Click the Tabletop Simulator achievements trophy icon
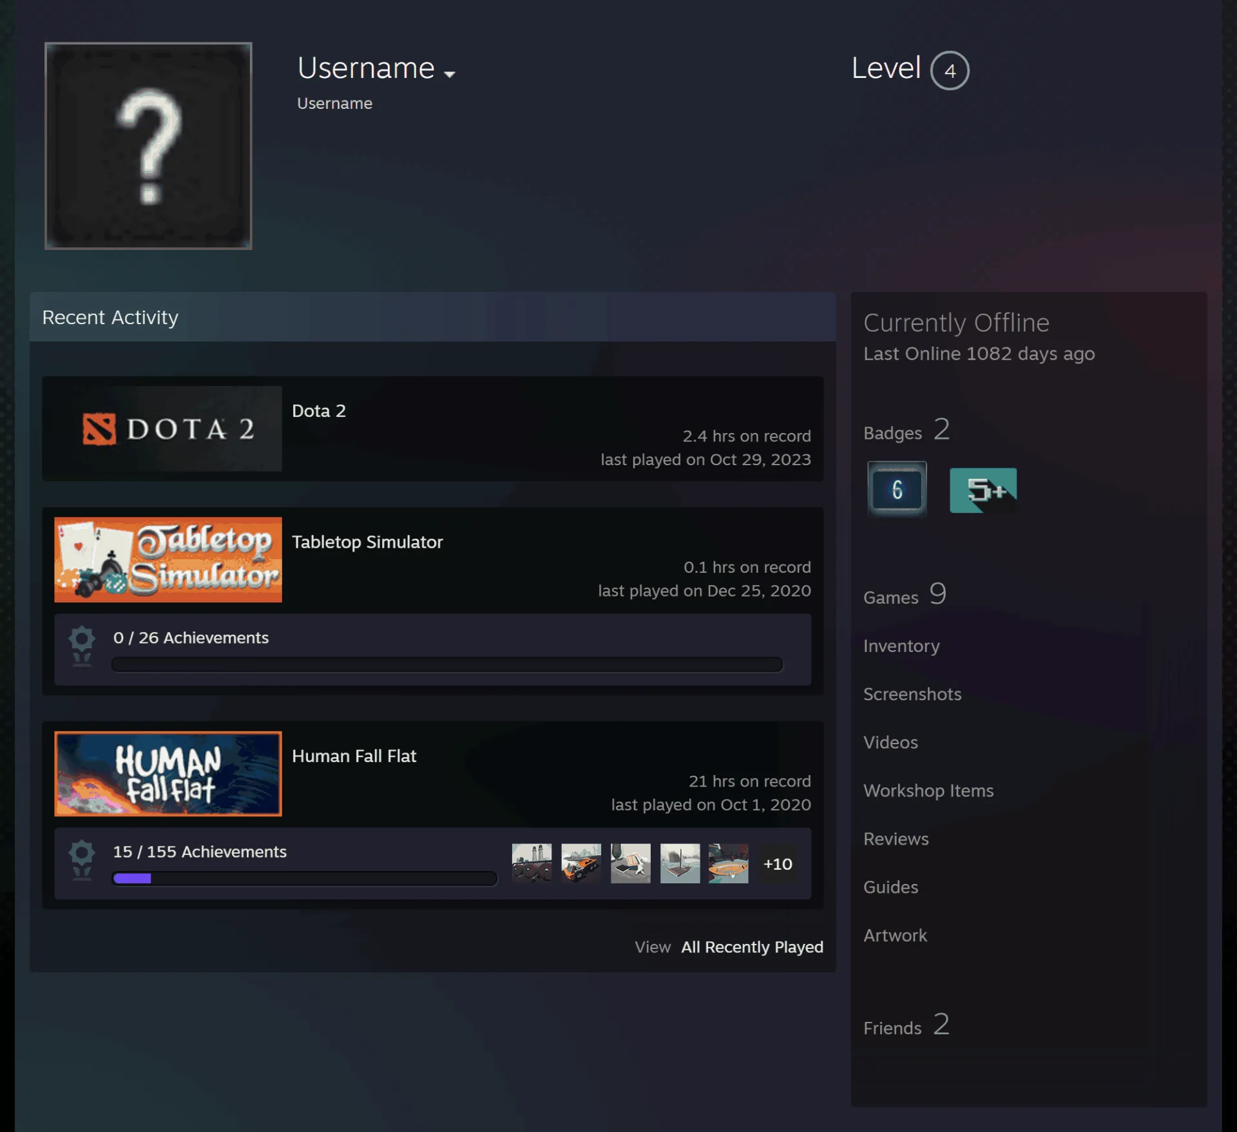Screen dimensions: 1237x1132 pyautogui.click(x=82, y=646)
